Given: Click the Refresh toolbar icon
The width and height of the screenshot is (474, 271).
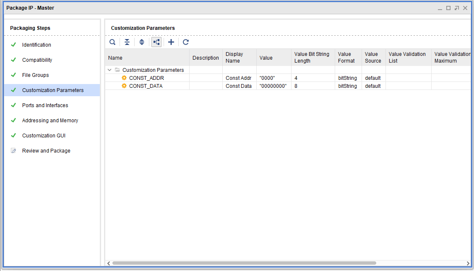Looking at the screenshot, I should (185, 42).
